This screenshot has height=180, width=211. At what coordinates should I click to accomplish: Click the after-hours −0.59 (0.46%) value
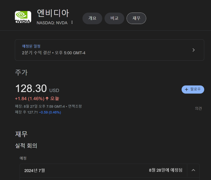pos(50,112)
